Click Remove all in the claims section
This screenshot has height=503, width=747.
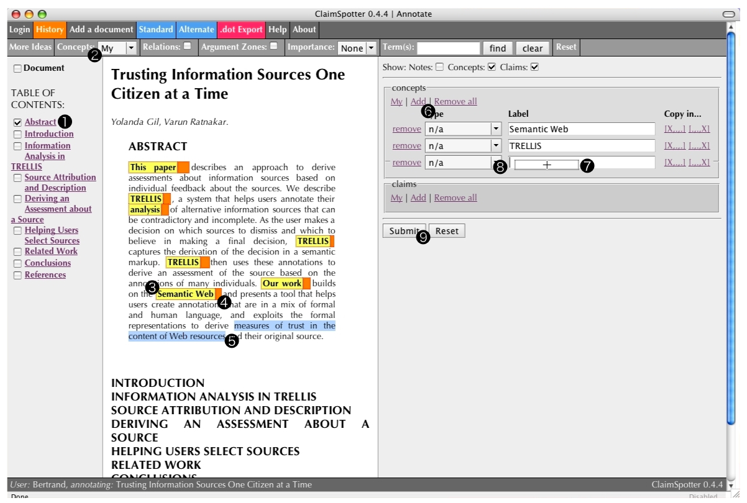point(456,197)
